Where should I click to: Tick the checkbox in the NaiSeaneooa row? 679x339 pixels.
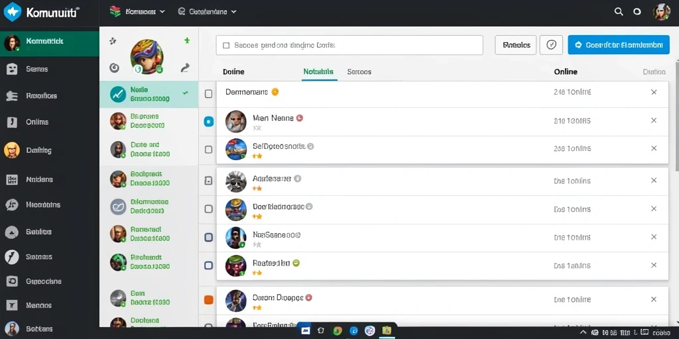point(208,237)
